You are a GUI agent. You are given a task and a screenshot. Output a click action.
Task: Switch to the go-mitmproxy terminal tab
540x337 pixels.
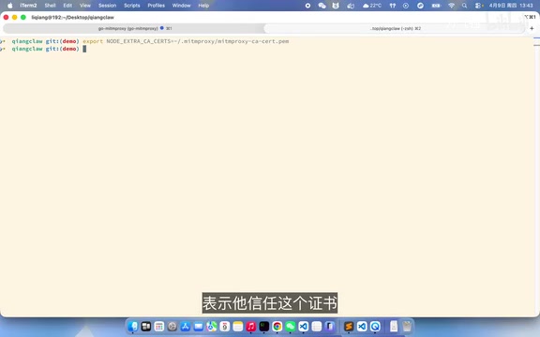click(x=134, y=28)
